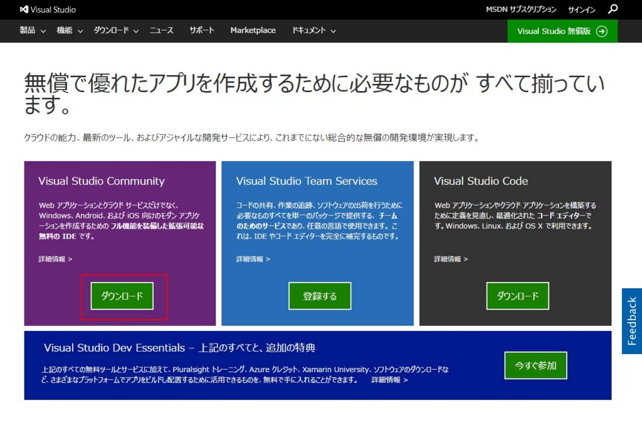Click the Visual Studio Code card title
642x438 pixels.
point(481,181)
